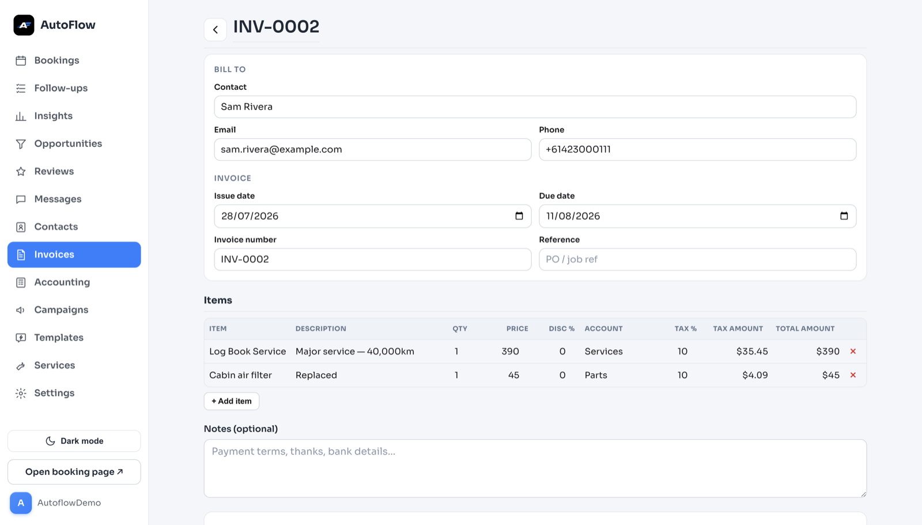Click the Services account cell
The width and height of the screenshot is (922, 525).
click(x=603, y=352)
